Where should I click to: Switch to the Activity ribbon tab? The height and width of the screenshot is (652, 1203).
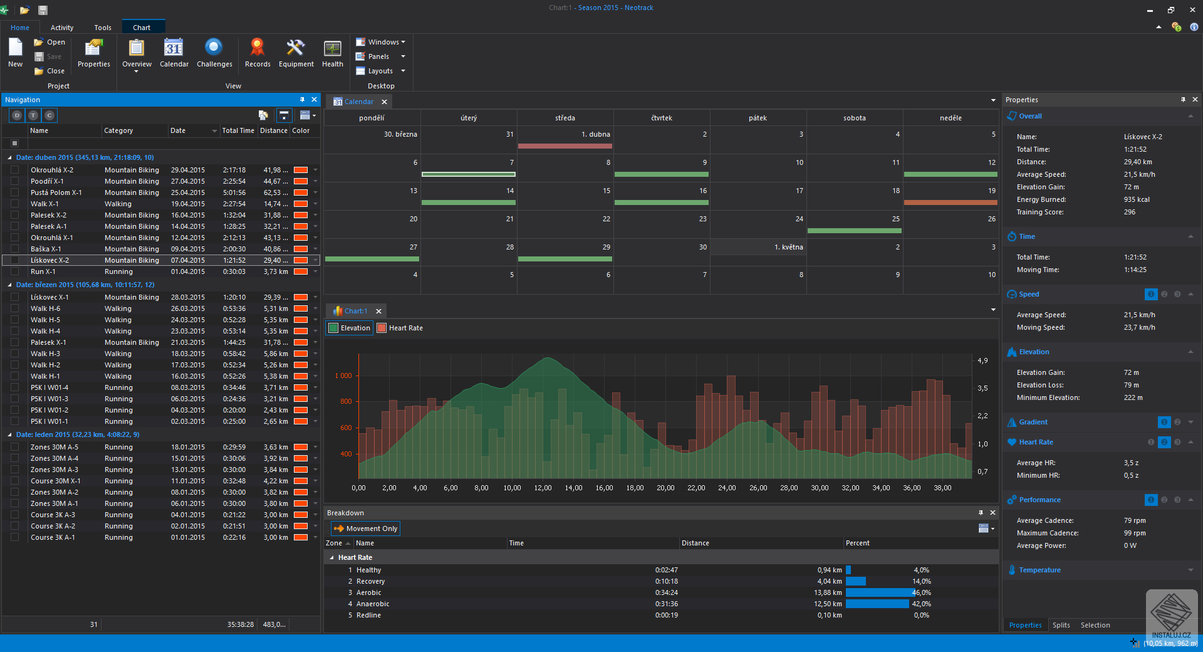coord(62,28)
